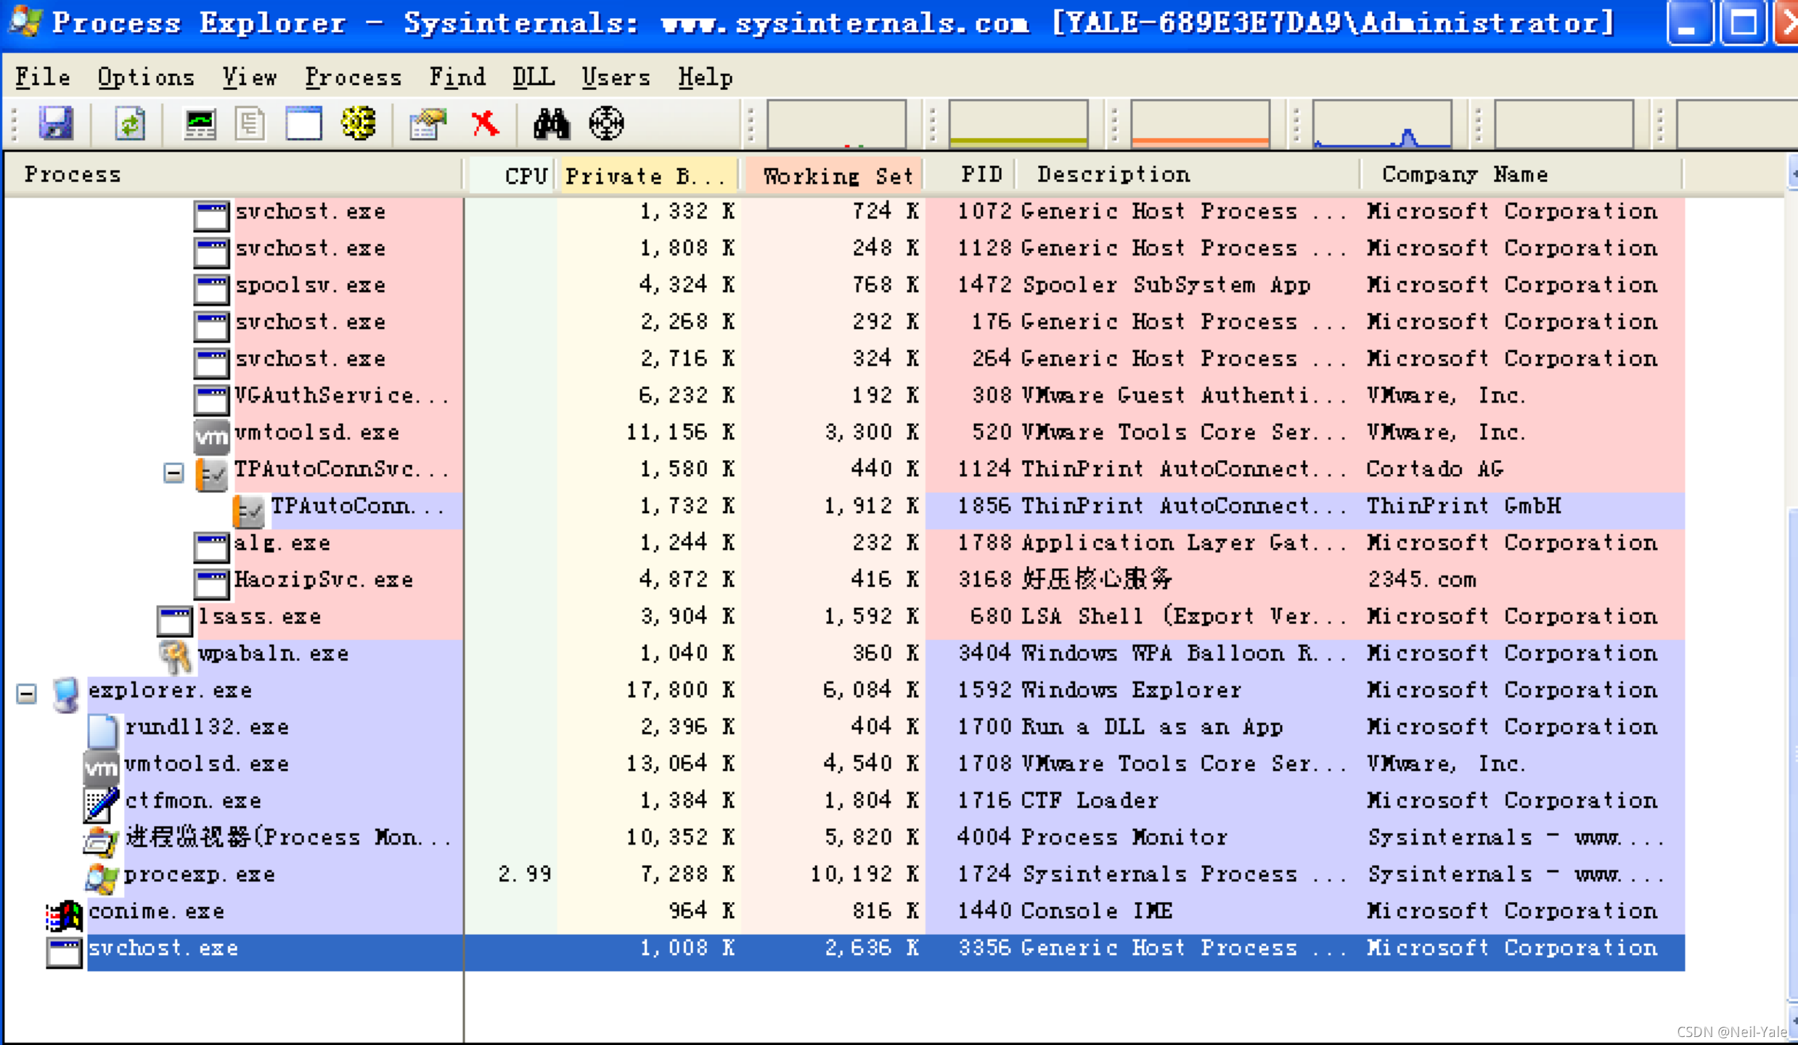The image size is (1798, 1045).
Task: Click the crosshair Find Window's Process icon
Action: 606,123
